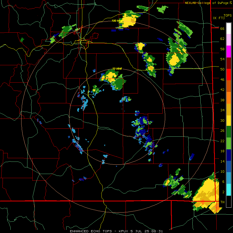The image size is (233, 233).
Task: Click the bright red legend band
Action: [x=229, y=75]
